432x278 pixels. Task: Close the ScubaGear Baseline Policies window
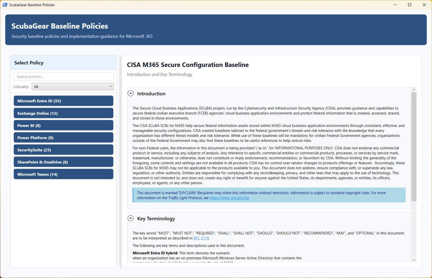(x=424, y=5)
